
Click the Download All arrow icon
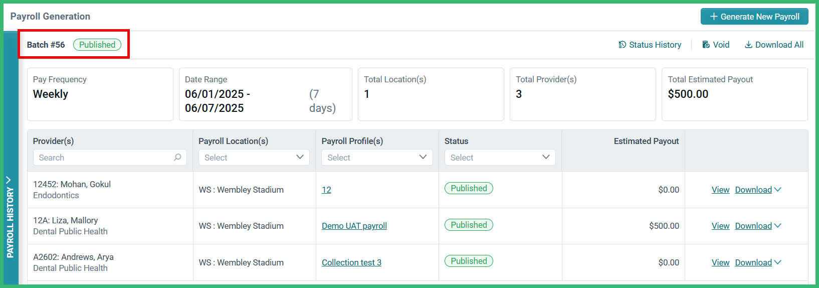[748, 45]
